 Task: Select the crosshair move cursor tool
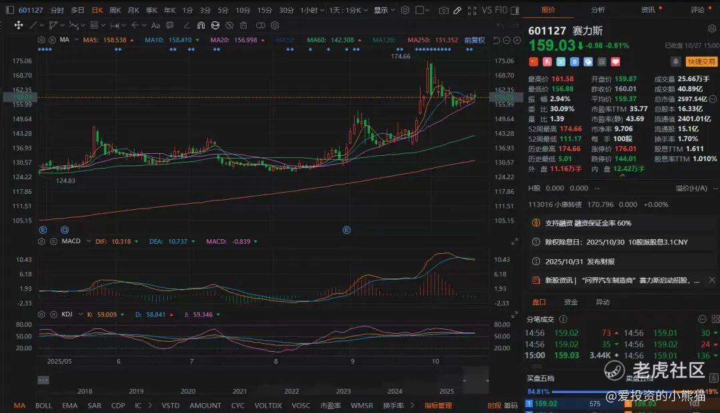click(x=19, y=25)
